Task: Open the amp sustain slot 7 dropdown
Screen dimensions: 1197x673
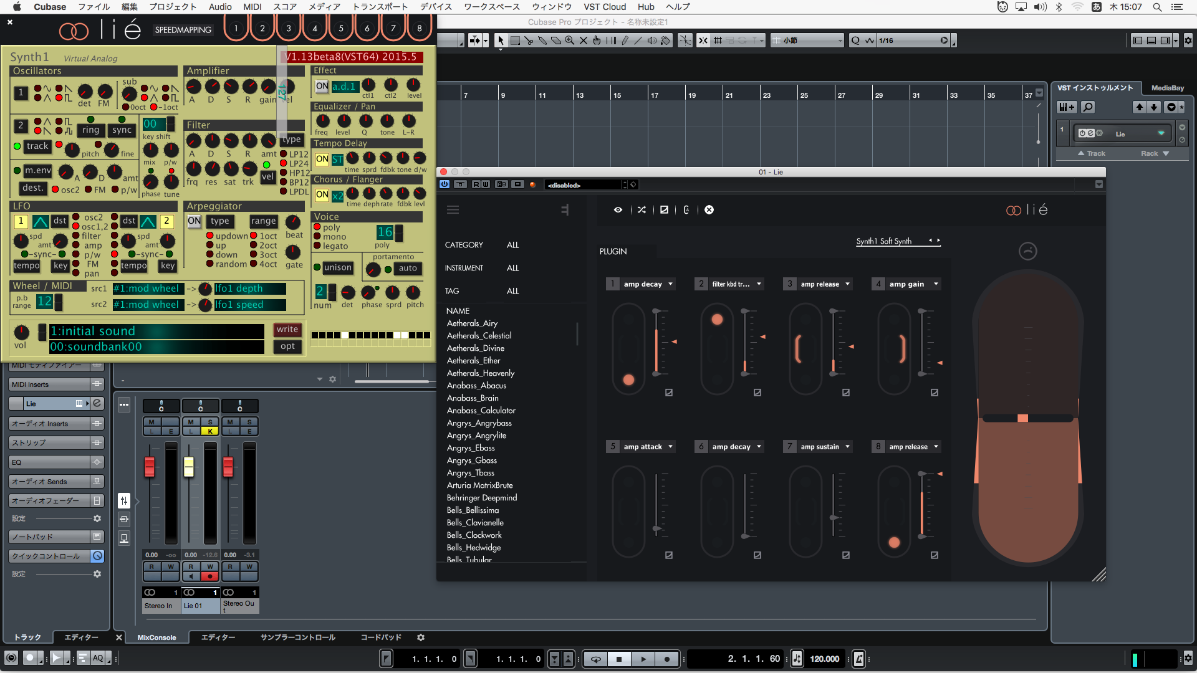Action: (x=825, y=447)
